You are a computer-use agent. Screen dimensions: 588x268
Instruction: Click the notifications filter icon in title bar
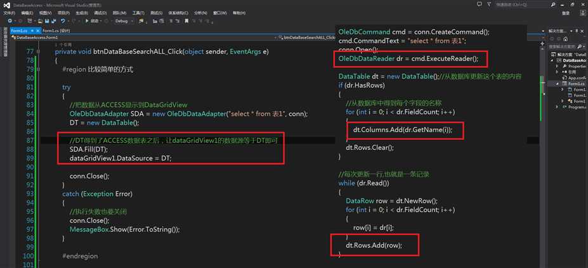click(x=489, y=4)
